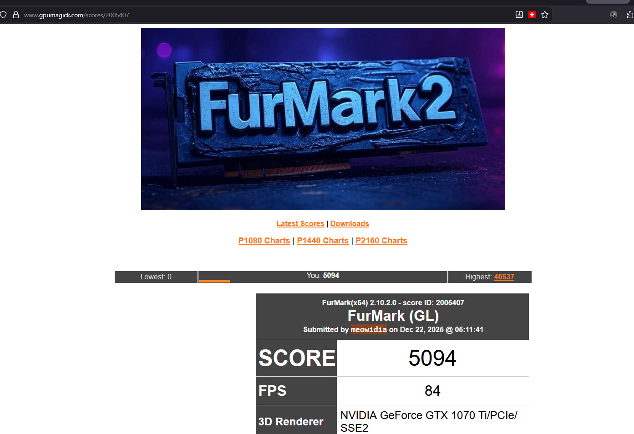634x434 pixels.
Task: Open the extensions puzzle-piece menu
Action: (630, 15)
